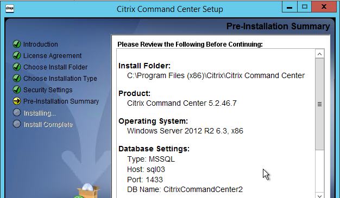Click the DB Name CitrixCommandCenter2 line
The height and width of the screenshot is (198, 340).
coord(185,189)
